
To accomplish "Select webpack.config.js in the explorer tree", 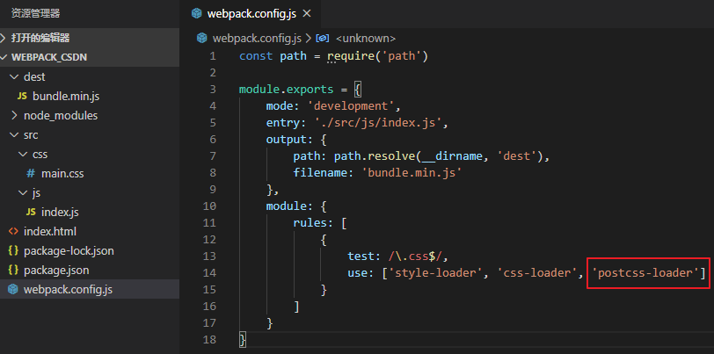I will (x=90, y=289).
